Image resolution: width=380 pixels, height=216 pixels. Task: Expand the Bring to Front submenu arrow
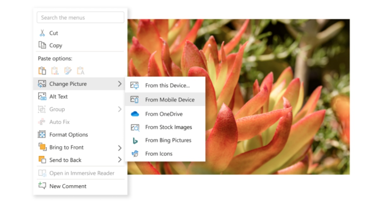click(120, 147)
